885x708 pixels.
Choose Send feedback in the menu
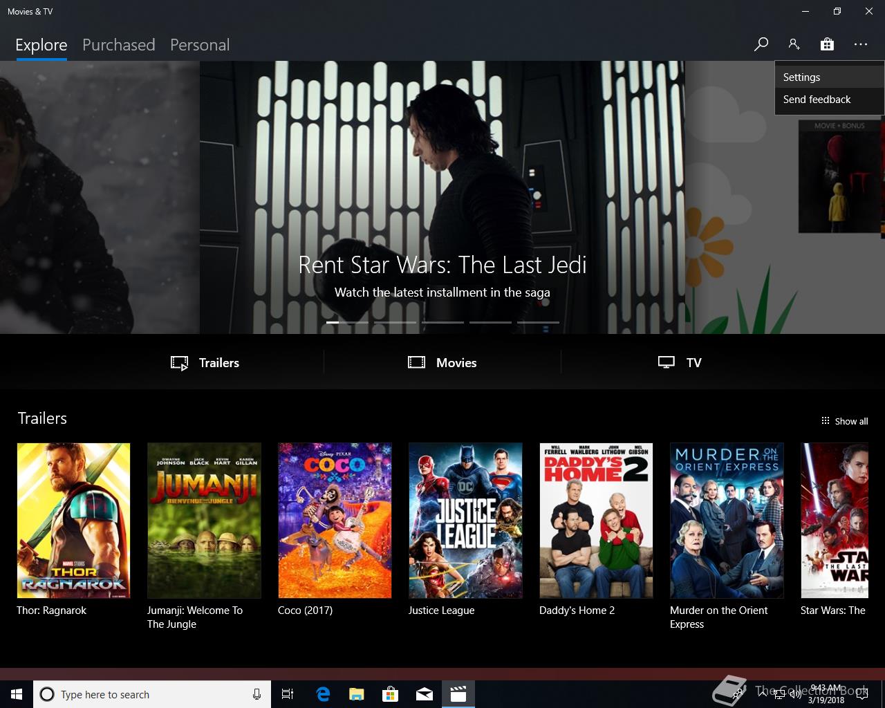pyautogui.click(x=829, y=100)
